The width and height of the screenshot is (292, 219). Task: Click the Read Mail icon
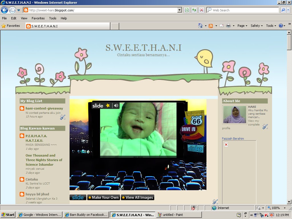click(x=222, y=26)
